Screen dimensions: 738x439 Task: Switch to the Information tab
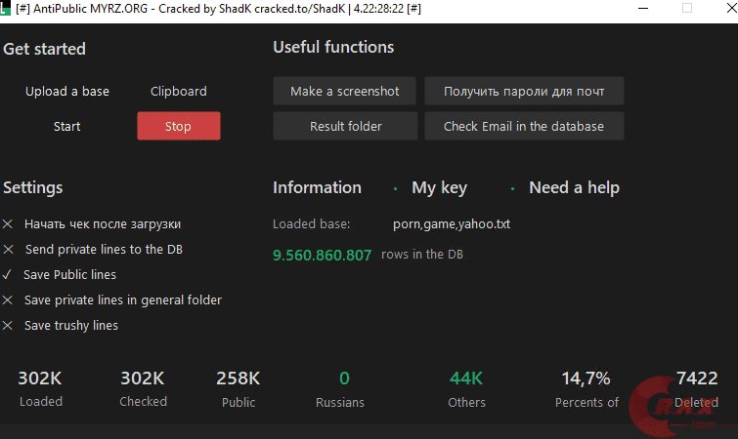click(317, 188)
